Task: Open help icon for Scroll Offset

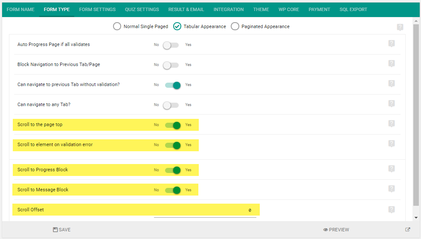Action: (392, 210)
